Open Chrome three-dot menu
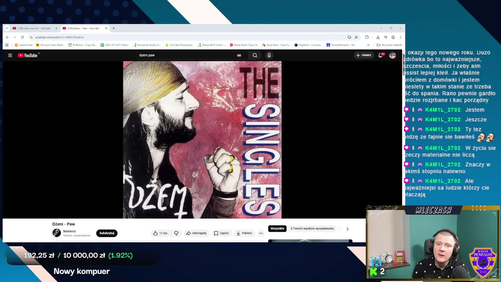The width and height of the screenshot is (501, 282). 400,37
